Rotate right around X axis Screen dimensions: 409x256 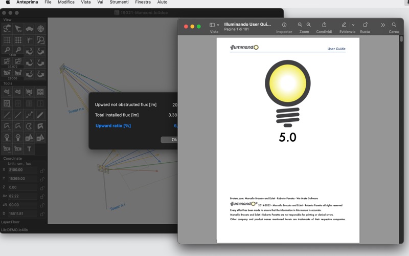coord(40,51)
